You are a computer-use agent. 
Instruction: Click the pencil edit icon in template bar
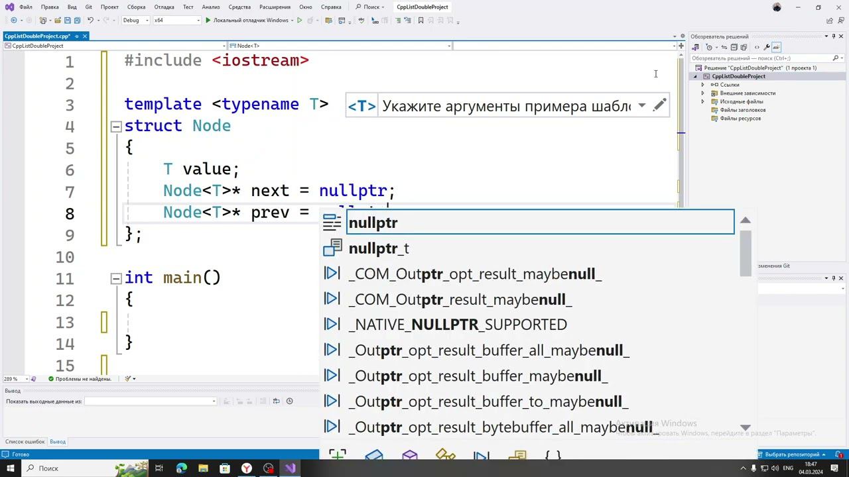coord(659,106)
